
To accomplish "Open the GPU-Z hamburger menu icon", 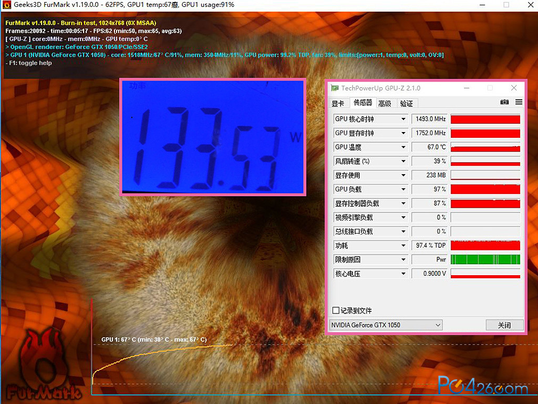I will tap(519, 102).
